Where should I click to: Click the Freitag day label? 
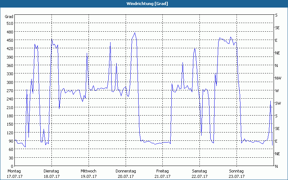pos(162,171)
